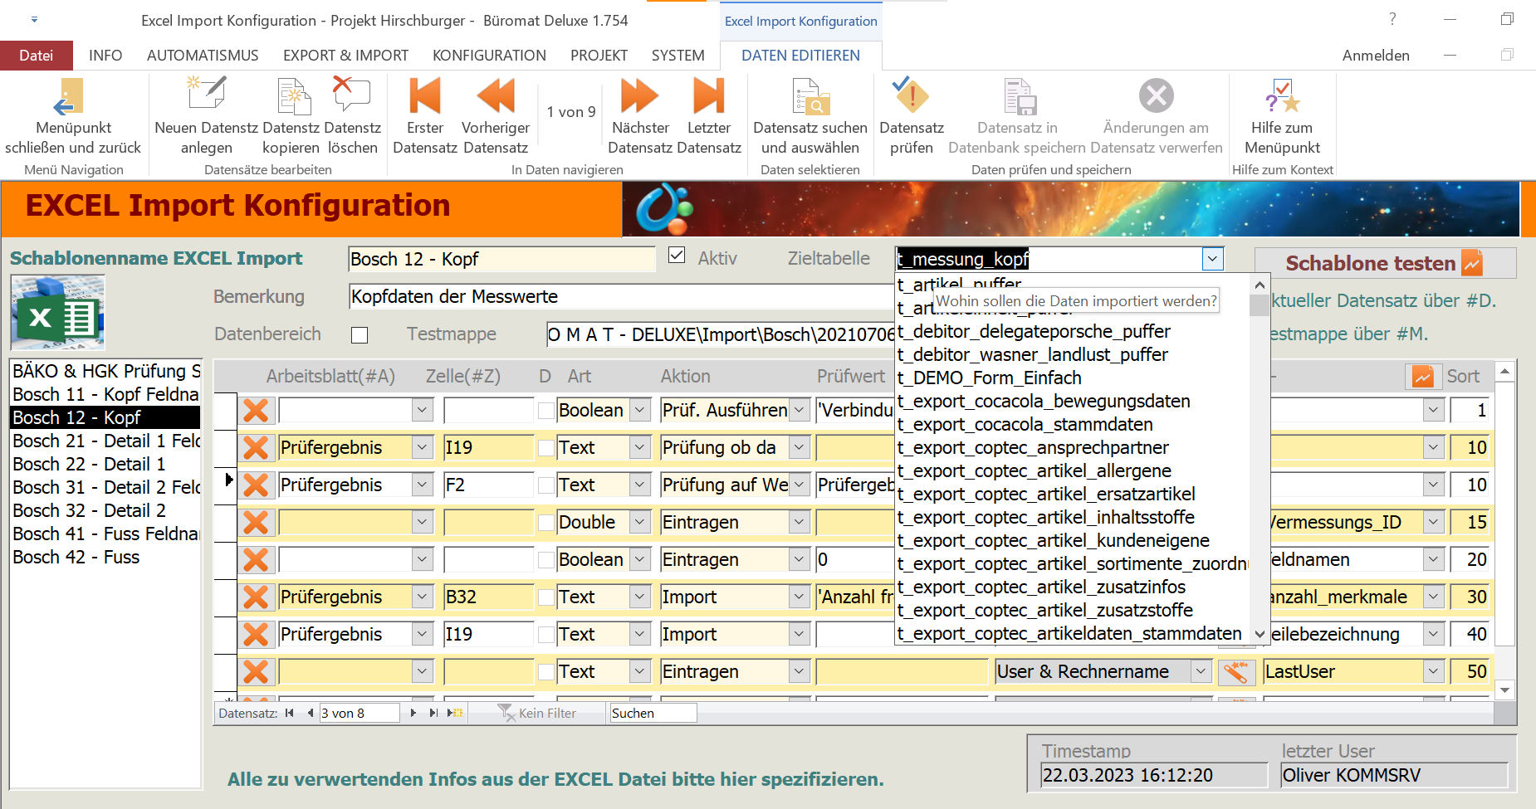Delete the row with cell B32

coord(256,597)
